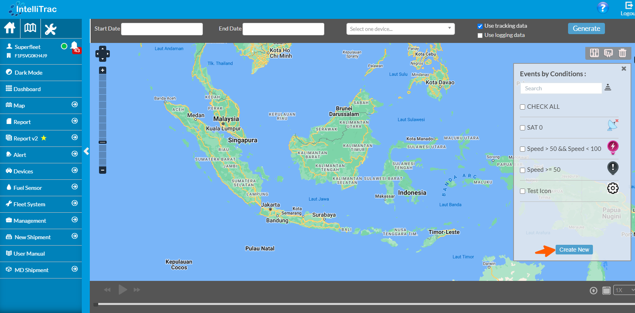635x313 pixels.
Task: Open the wrench tools icon
Action: tap(51, 29)
